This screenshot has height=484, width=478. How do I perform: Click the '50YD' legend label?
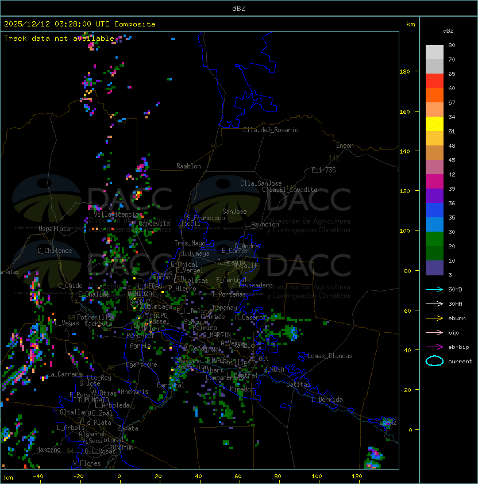pyautogui.click(x=455, y=290)
